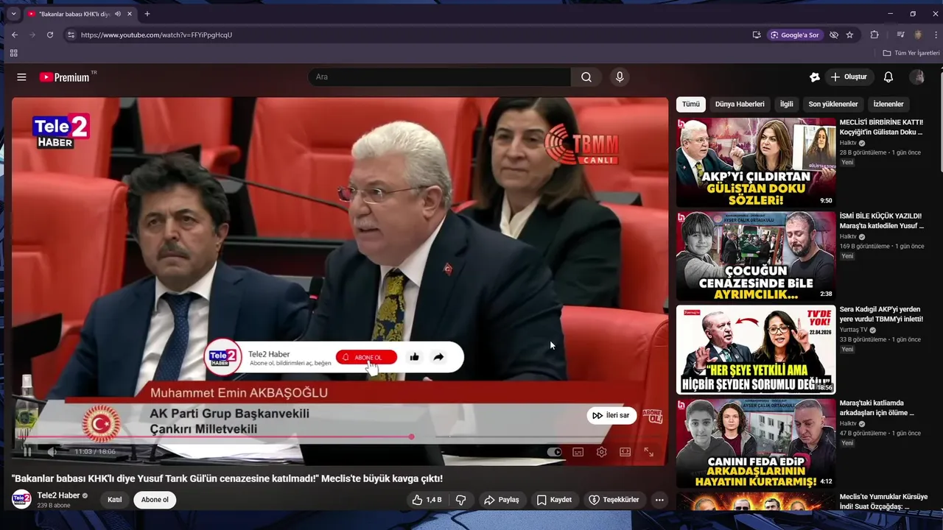Click the Oluştur create button
Screen dimensions: 943x530
pos(849,77)
